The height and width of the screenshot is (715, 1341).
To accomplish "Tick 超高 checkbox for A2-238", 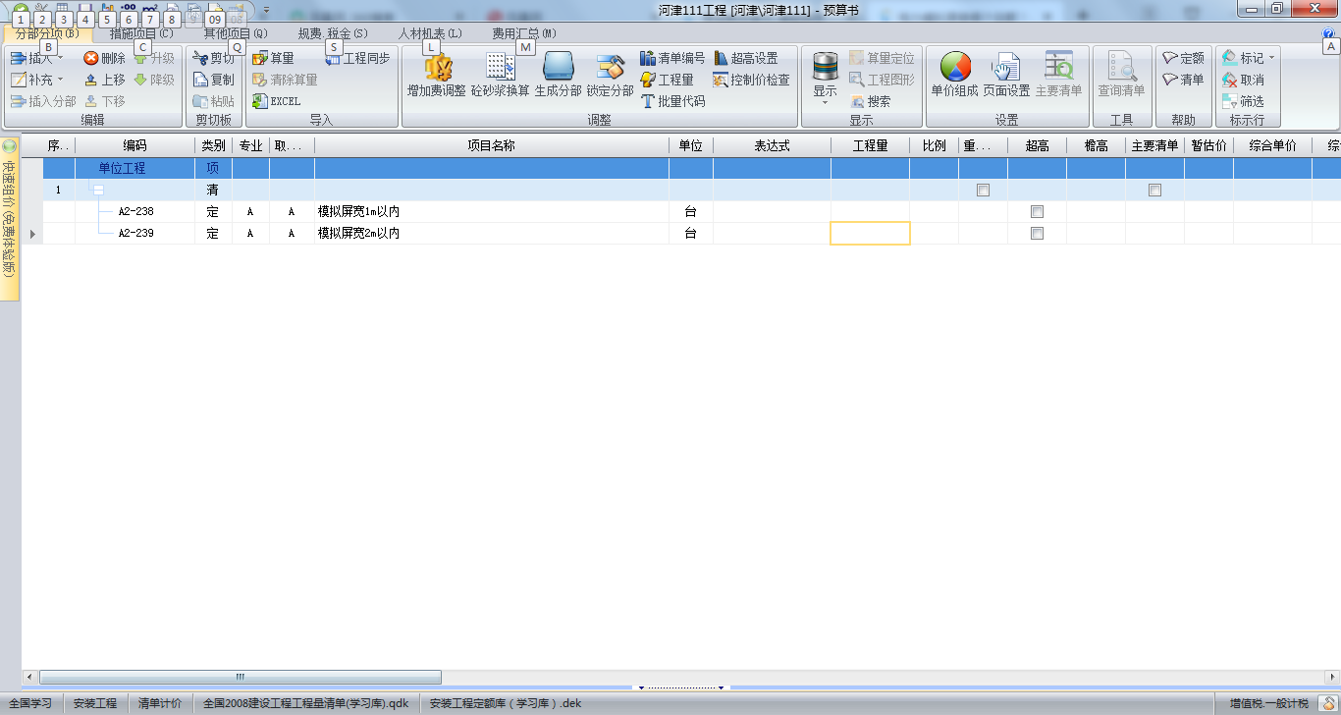I will [1037, 212].
